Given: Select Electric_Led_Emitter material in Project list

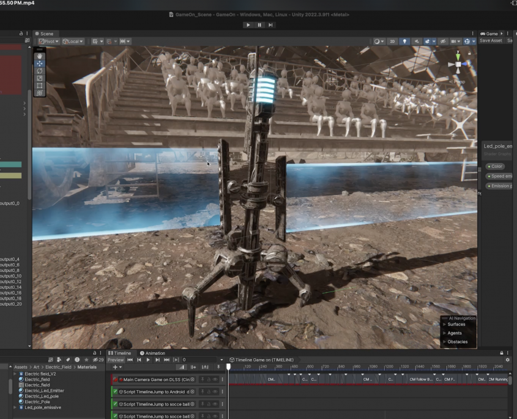Looking at the screenshot, I should point(44,391).
